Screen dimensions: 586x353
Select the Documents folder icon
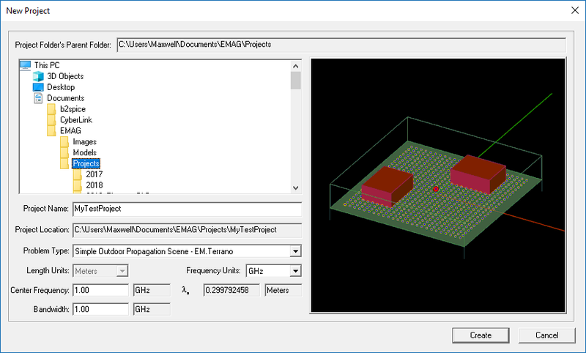pos(38,98)
